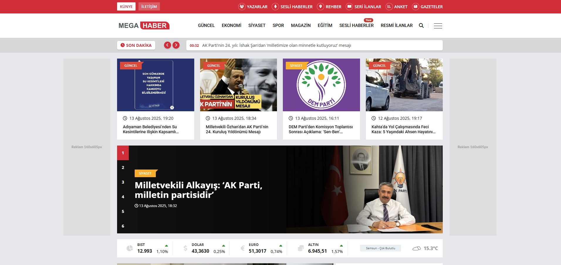Open the Ekonomi menu
Image resolution: width=561 pixels, height=265 pixels.
[232, 25]
